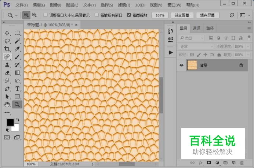Image resolution: width=254 pixels, height=168 pixels.
Task: Click the Zoom Out magnifier icon
Action: point(34,15)
